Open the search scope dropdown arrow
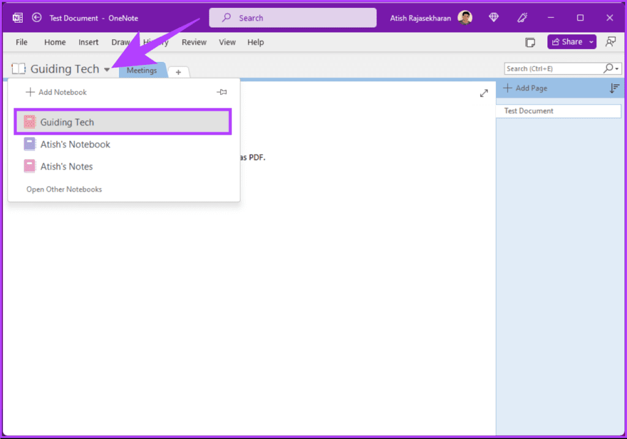Image resolution: width=627 pixels, height=439 pixels. (617, 69)
